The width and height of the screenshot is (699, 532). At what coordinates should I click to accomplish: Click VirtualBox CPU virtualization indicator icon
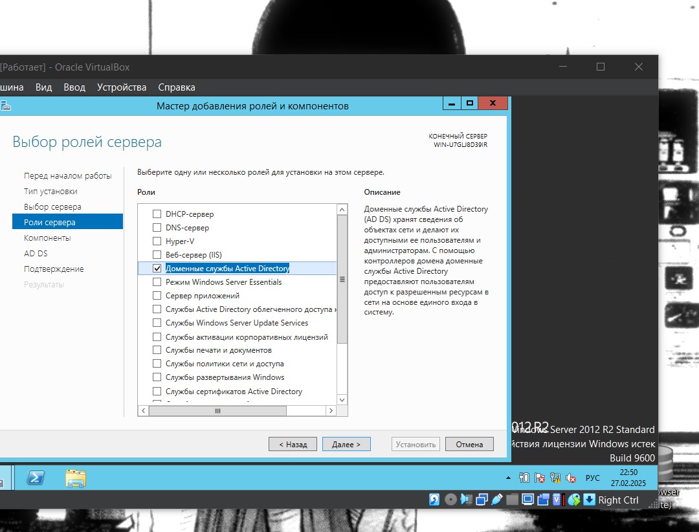[x=558, y=500]
